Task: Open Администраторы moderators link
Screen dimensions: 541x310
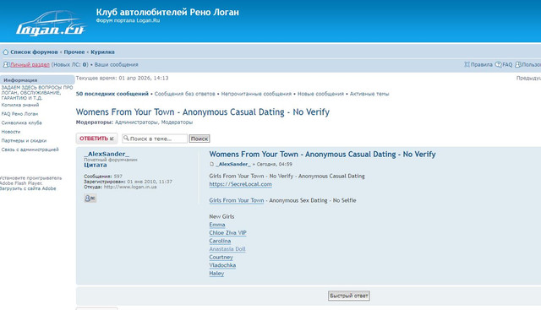Action: (136, 122)
